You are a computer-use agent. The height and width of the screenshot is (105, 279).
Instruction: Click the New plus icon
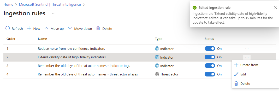[29, 29]
